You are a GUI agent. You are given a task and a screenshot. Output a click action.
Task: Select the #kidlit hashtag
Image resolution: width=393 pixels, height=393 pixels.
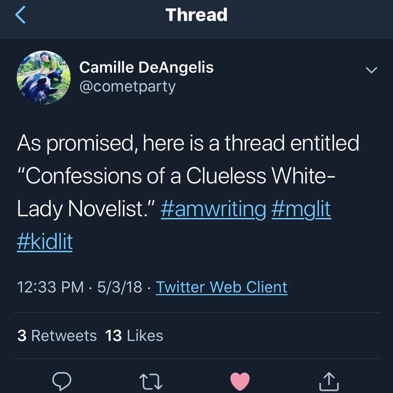[45, 242]
